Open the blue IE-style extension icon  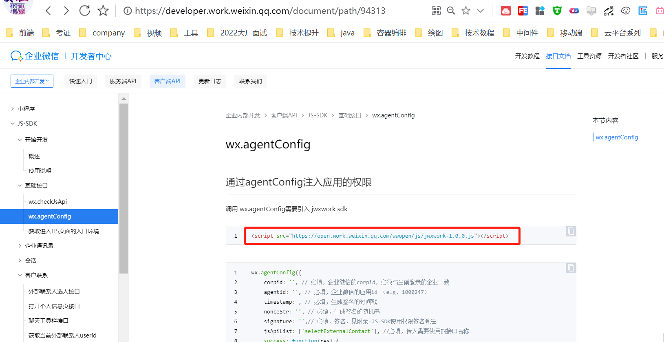(643, 11)
